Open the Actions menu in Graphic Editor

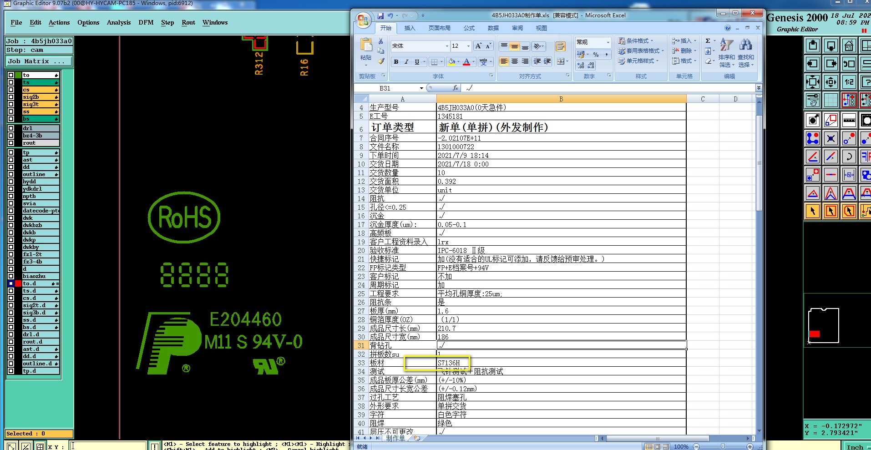pyautogui.click(x=59, y=22)
